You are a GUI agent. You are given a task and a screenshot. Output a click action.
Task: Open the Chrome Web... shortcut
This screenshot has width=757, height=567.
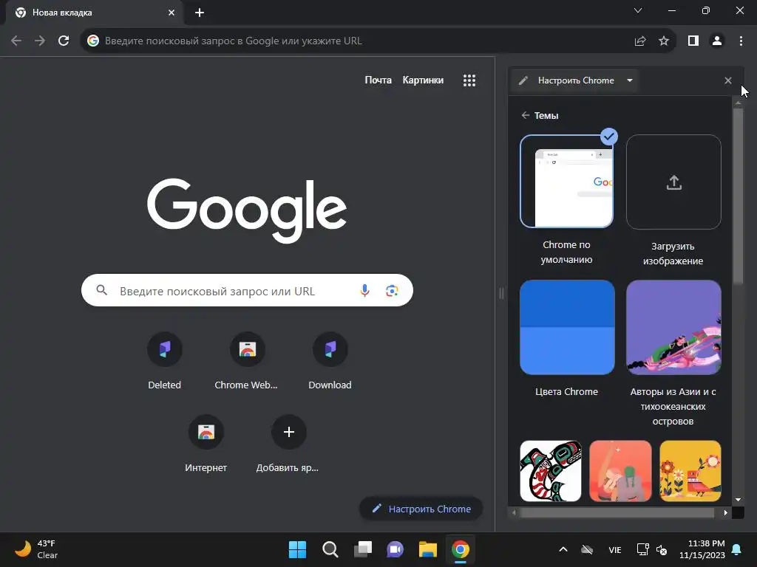click(247, 360)
